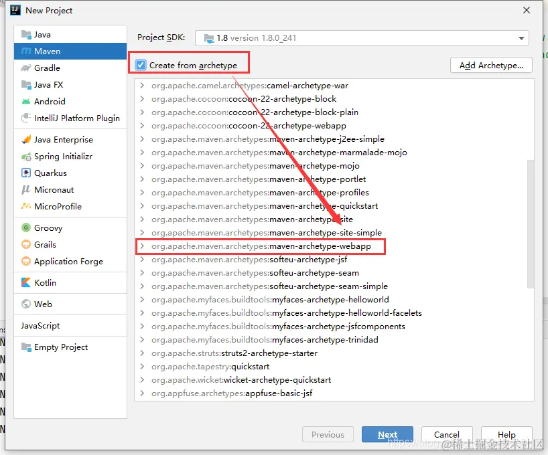Click the Application Forge icon
The width and height of the screenshot is (548, 455).
coord(26,261)
